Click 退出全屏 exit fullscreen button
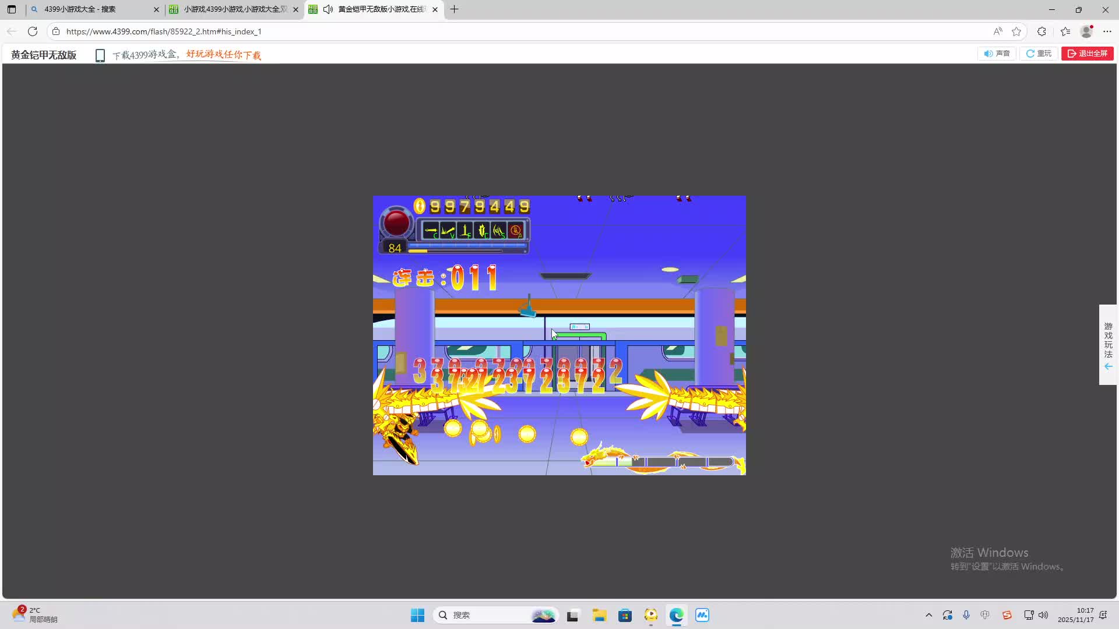The width and height of the screenshot is (1119, 629). [x=1087, y=54]
